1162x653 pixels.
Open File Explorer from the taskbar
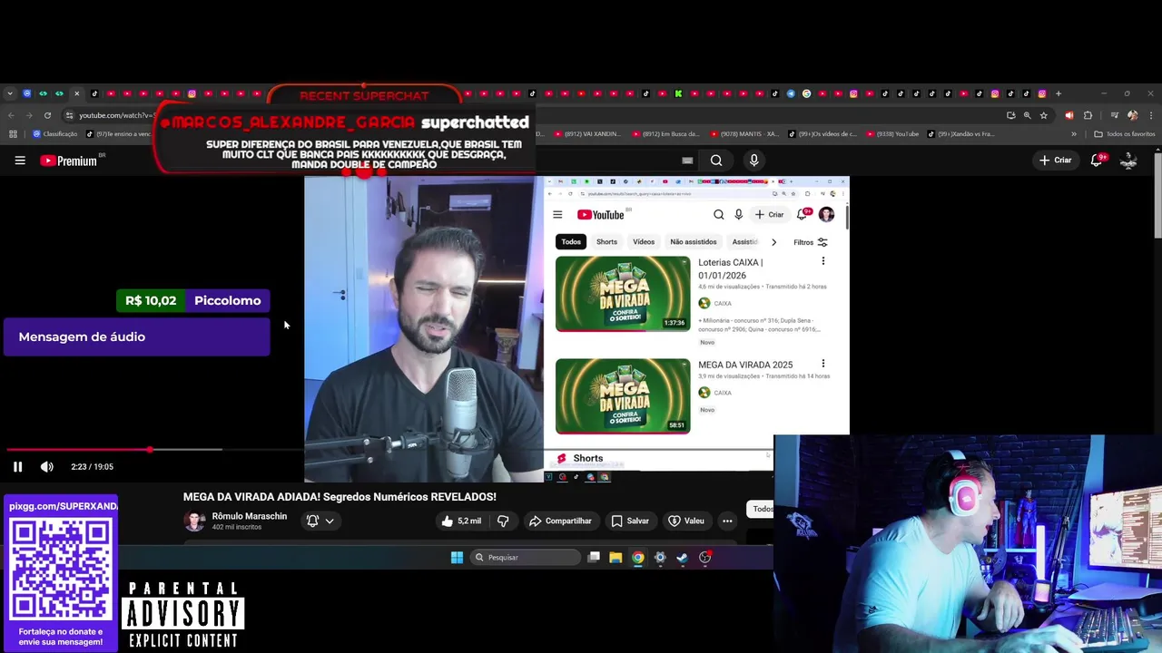tap(615, 558)
